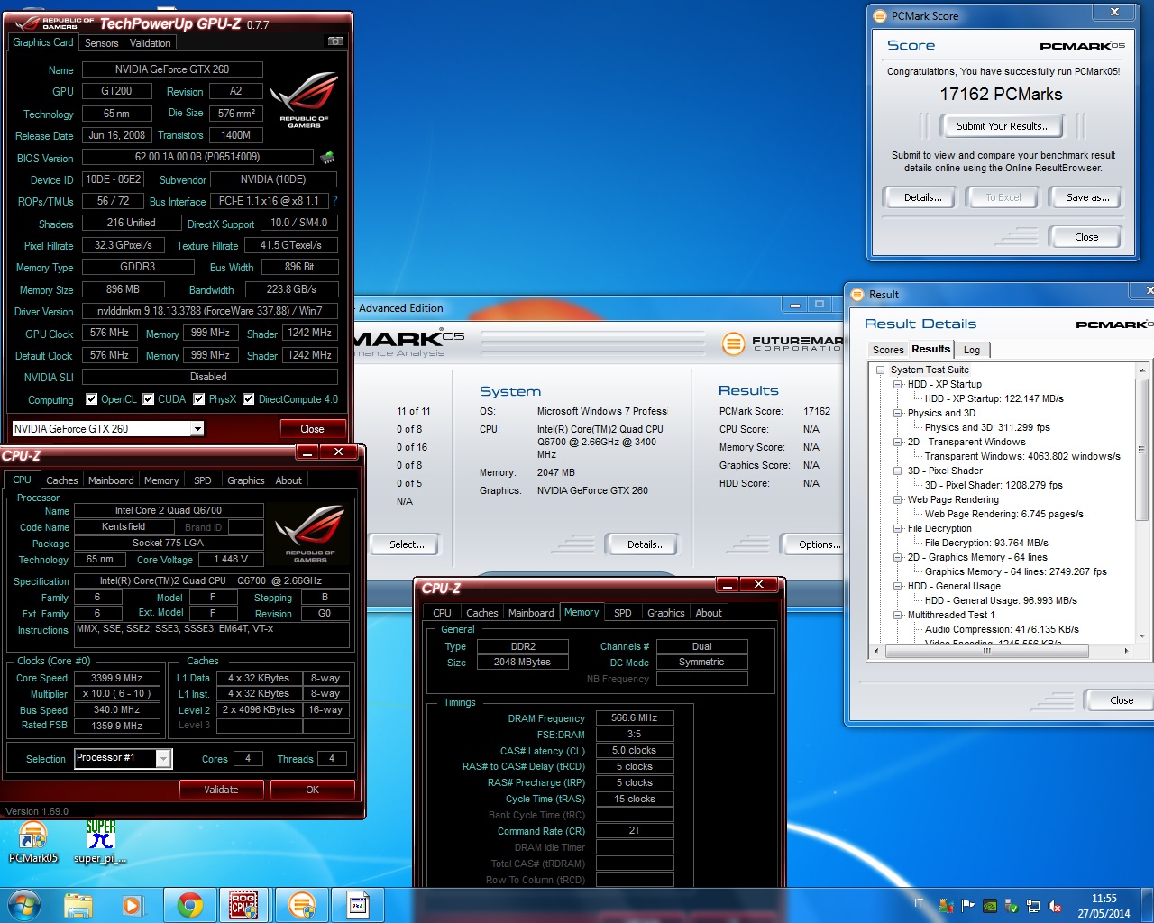Click the Result tree horizontal scrollbar thumb
The width and height of the screenshot is (1154, 923).
(986, 650)
